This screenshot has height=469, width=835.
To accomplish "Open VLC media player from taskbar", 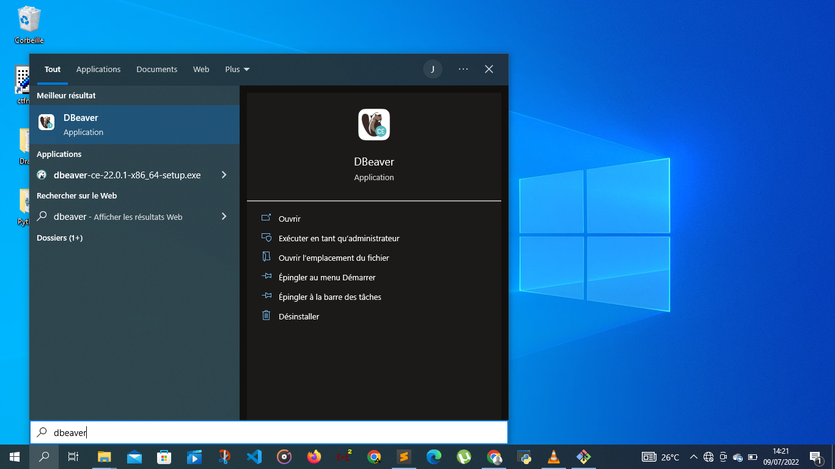I will point(554,457).
